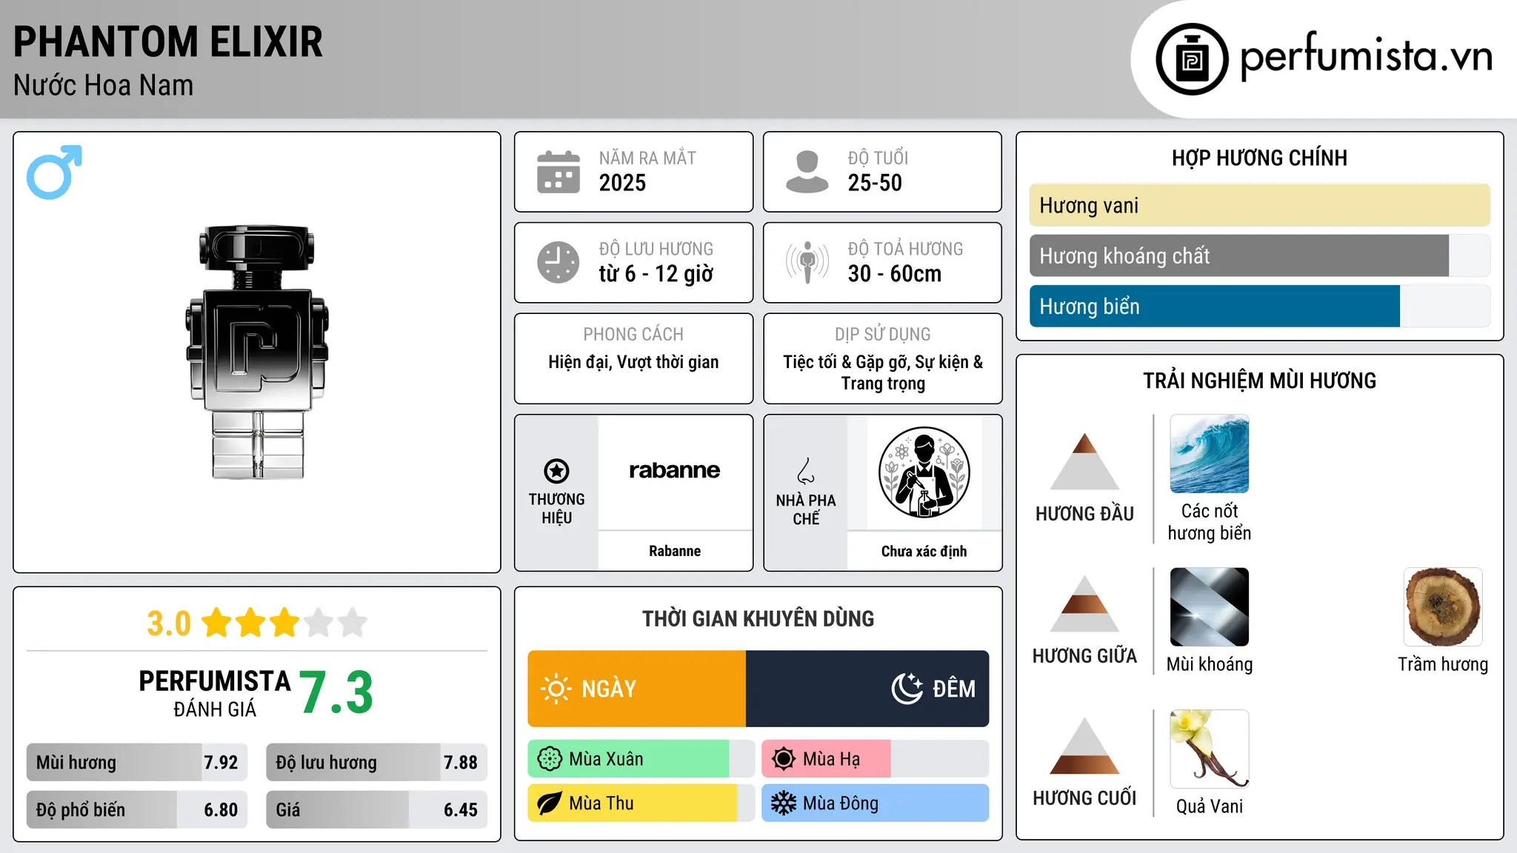The height and width of the screenshot is (853, 1517).
Task: Click the age range value 25-50
Action: (875, 183)
